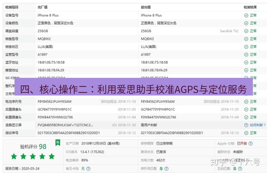Click the 需用户判断 read value
267x173 pixels.
click(149, 125)
